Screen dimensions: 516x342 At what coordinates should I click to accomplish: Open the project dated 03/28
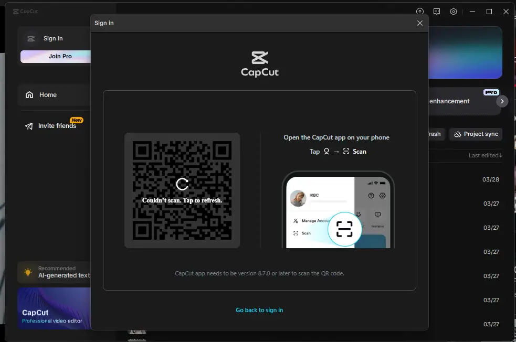tap(491, 179)
